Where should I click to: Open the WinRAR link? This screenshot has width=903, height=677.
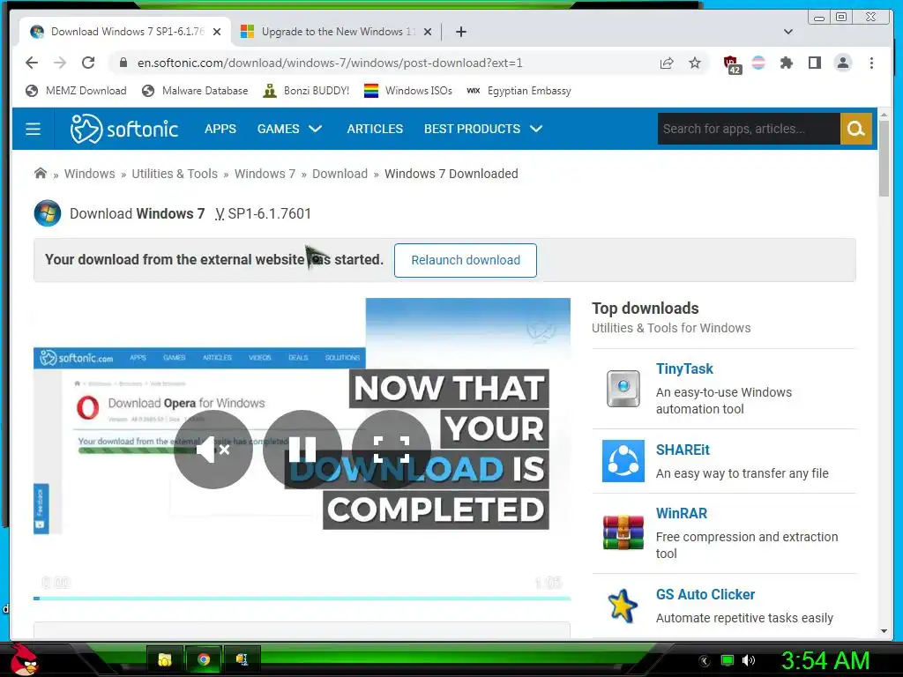tap(682, 513)
